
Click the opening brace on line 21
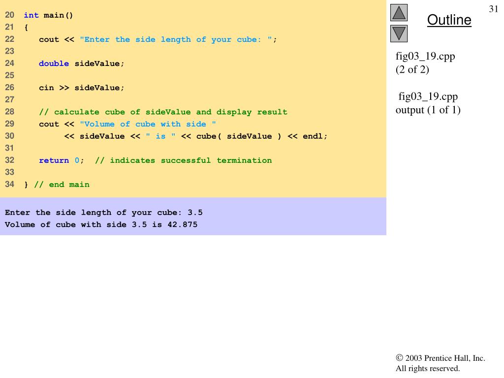(x=26, y=28)
